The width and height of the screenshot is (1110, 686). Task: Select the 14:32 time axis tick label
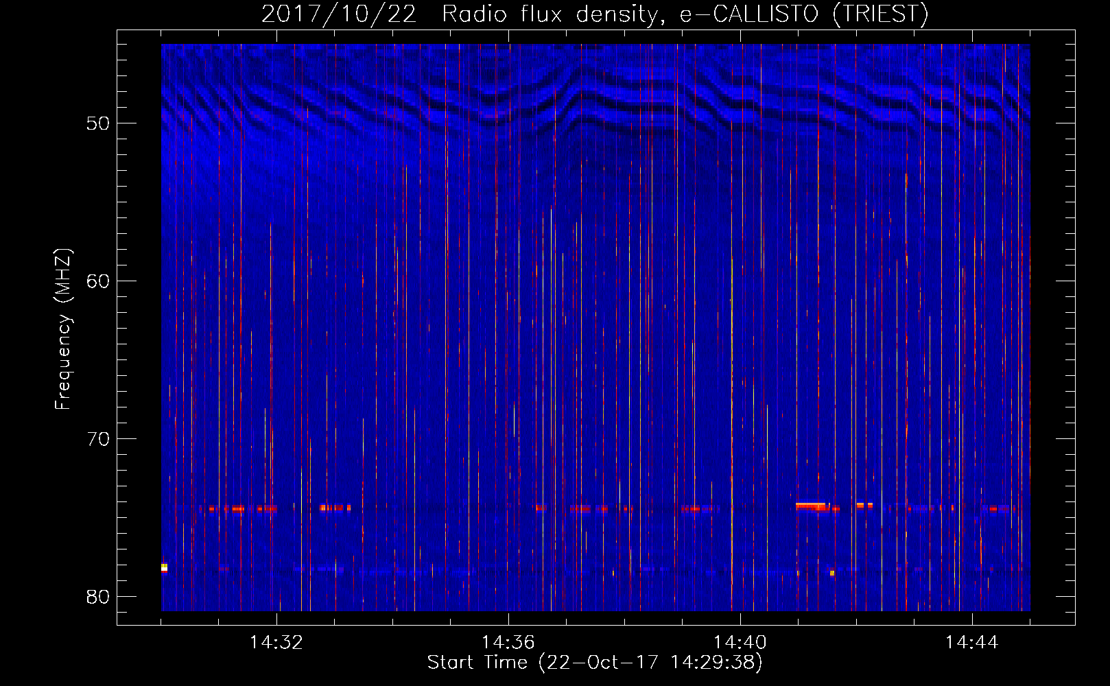tap(276, 643)
